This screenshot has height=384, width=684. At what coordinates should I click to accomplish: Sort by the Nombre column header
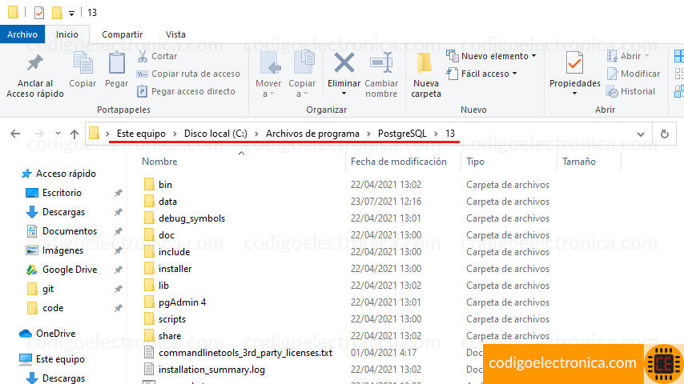click(159, 162)
